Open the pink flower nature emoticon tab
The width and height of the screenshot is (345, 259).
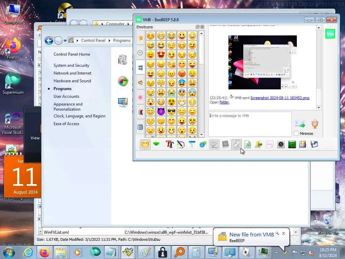coord(140,97)
